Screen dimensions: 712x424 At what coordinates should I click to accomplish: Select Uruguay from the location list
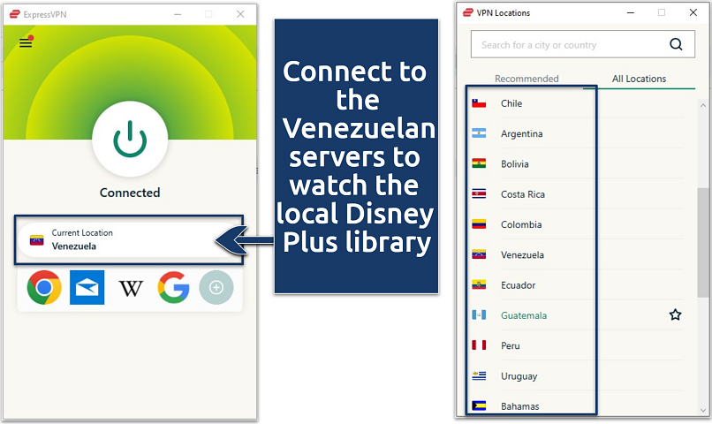(577, 376)
